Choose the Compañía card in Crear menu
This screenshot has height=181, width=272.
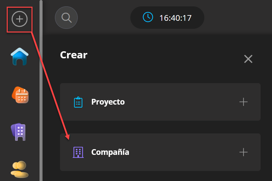[x=160, y=152]
